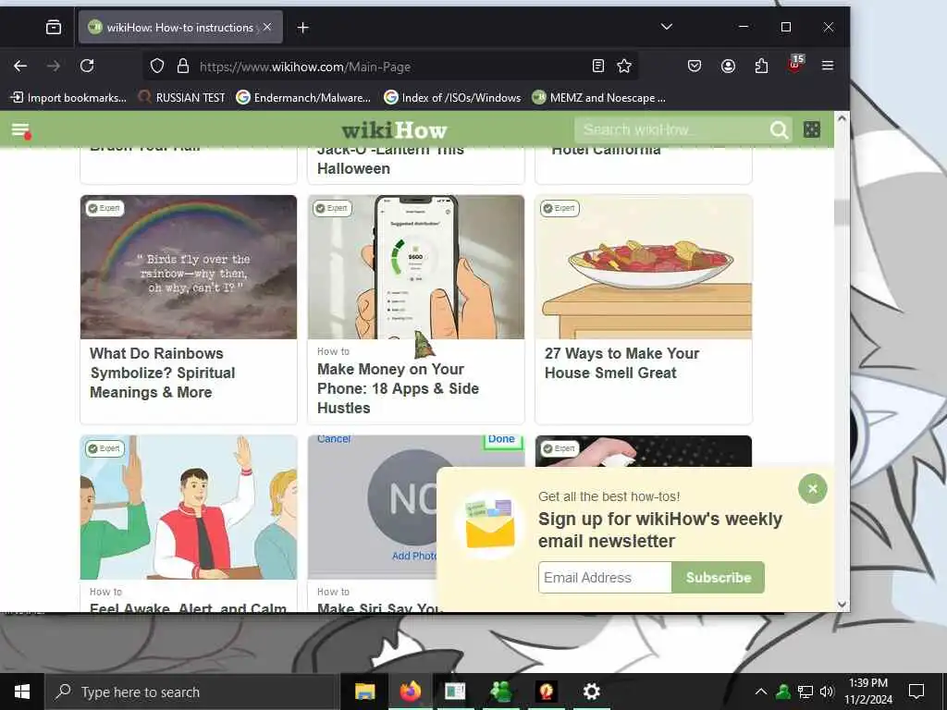This screenshot has height=710, width=947.
Task: Save page to Pocket
Action: 695,66
